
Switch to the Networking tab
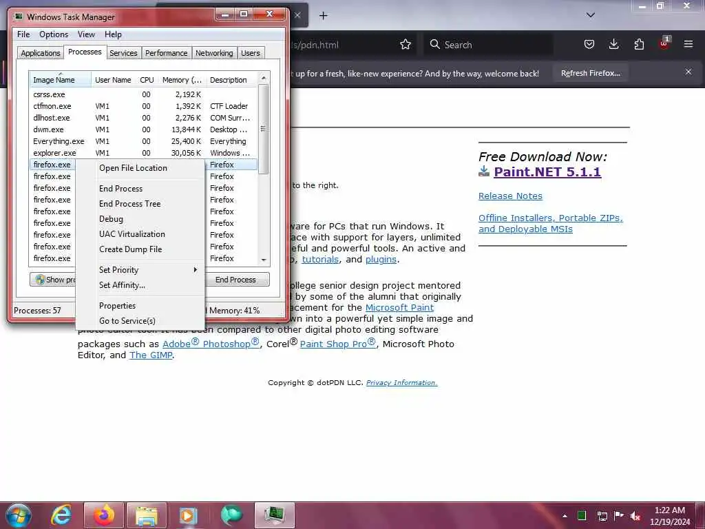214,53
